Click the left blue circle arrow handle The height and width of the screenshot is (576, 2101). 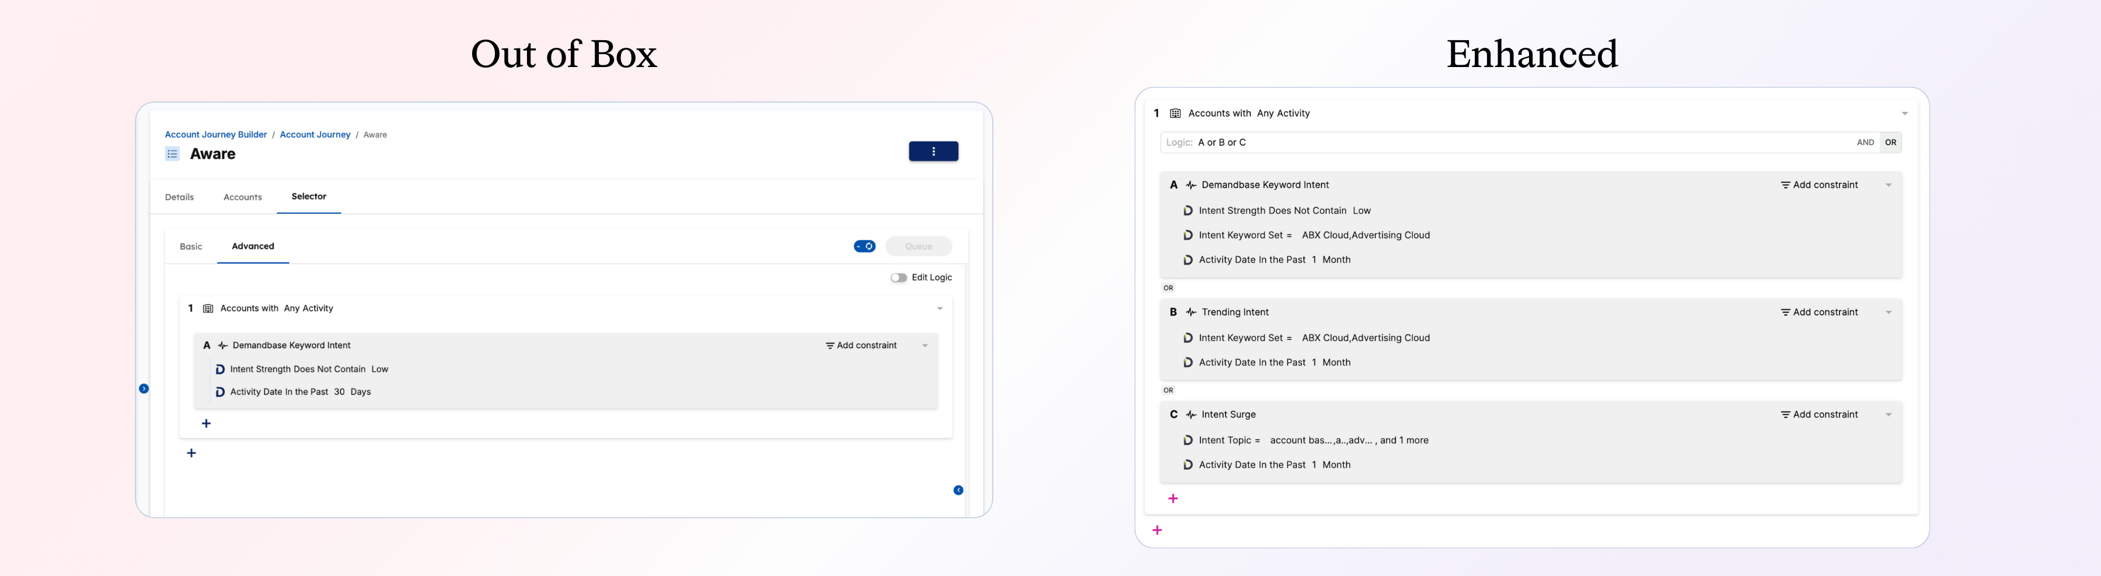(x=144, y=389)
